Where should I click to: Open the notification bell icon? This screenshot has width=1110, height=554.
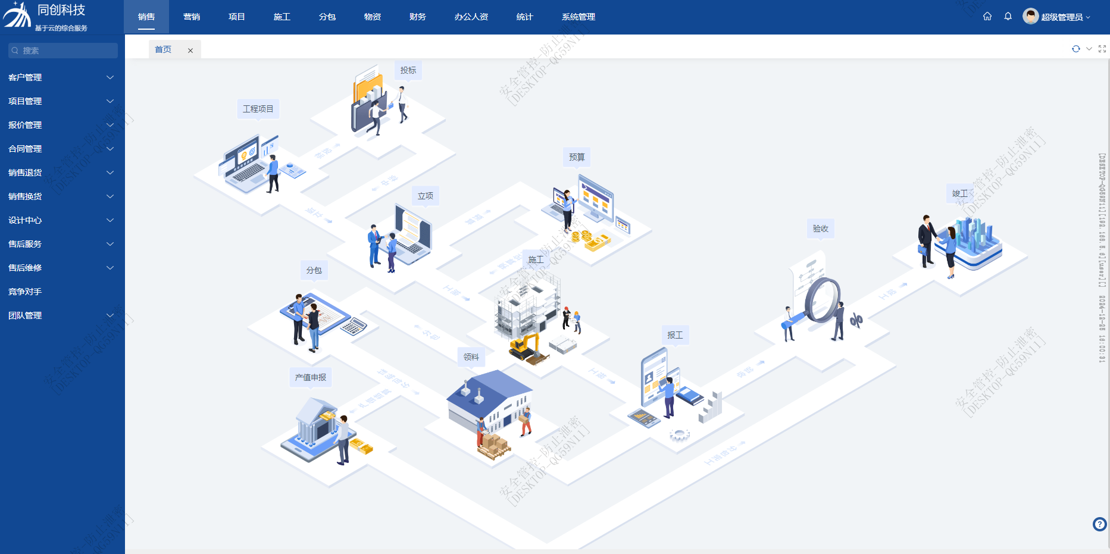[x=1008, y=17]
